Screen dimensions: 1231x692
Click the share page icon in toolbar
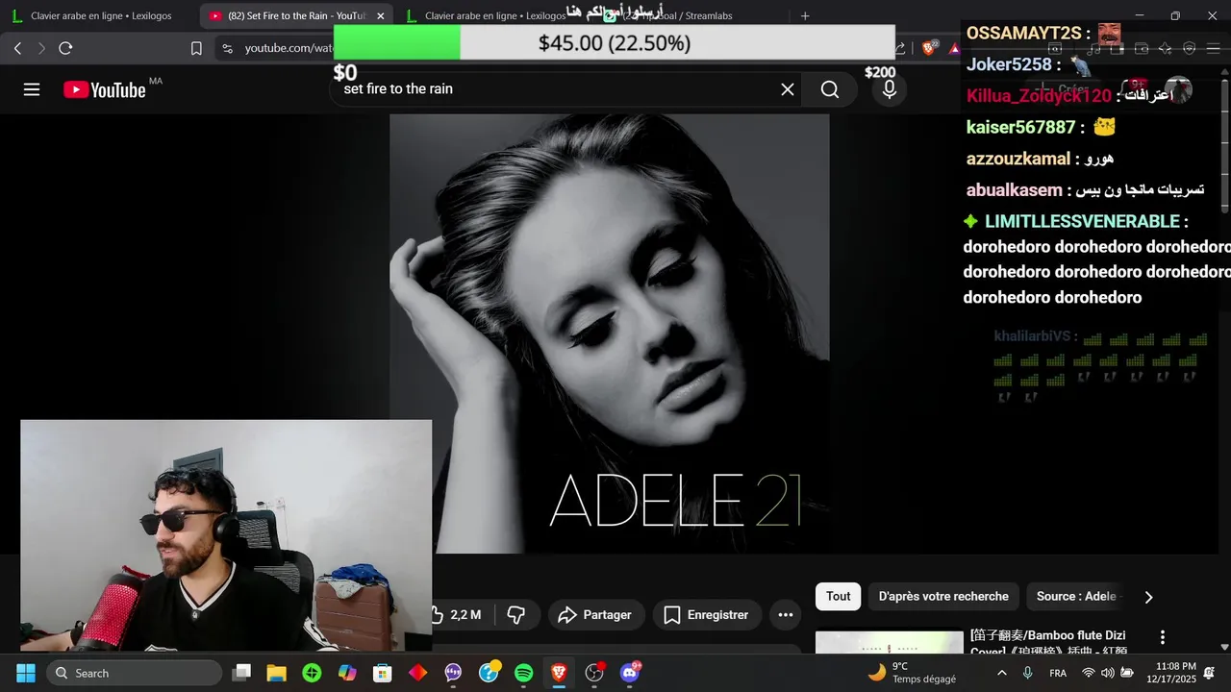901,48
